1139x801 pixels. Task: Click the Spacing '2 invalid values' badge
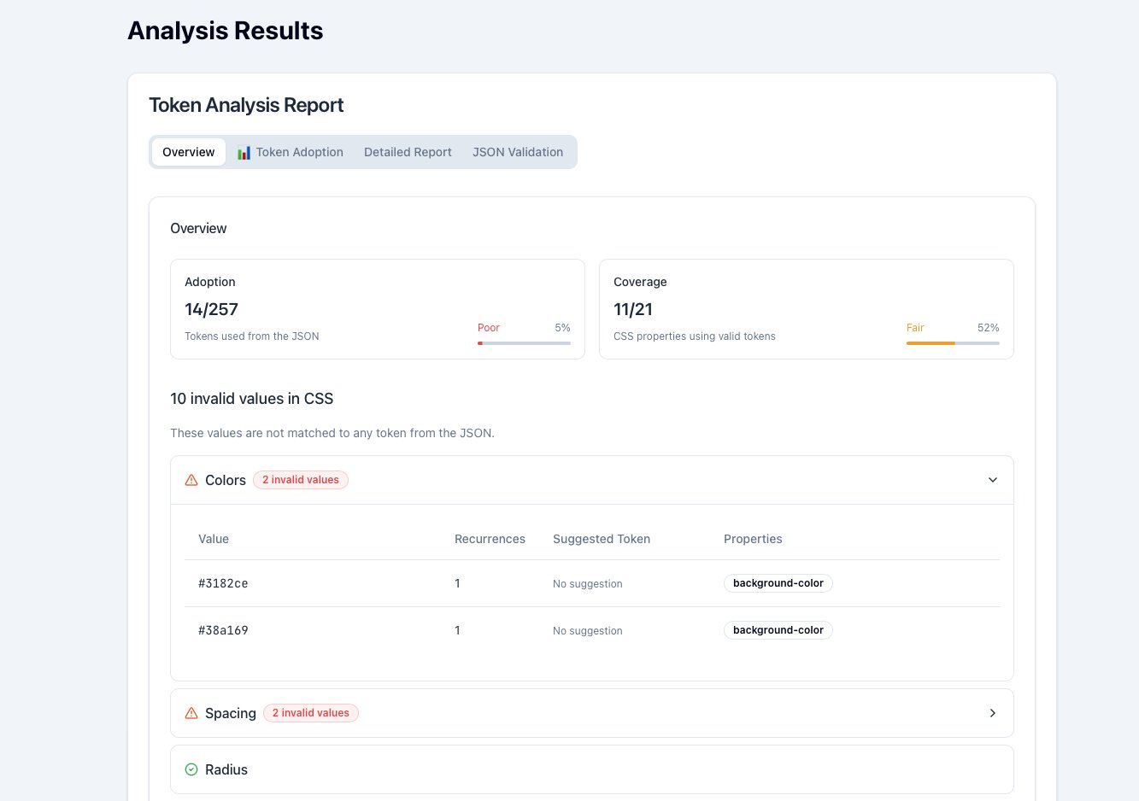pyautogui.click(x=310, y=713)
